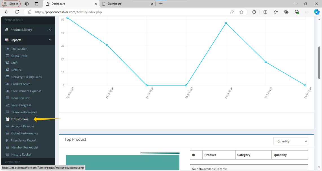The width and height of the screenshot is (322, 171).
Task: Open the Transaction report link
Action: (x=19, y=49)
